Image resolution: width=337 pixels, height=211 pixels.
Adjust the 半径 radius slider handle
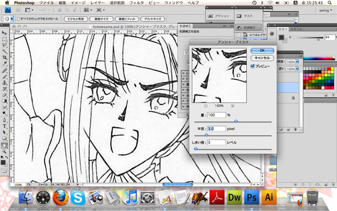point(206,135)
